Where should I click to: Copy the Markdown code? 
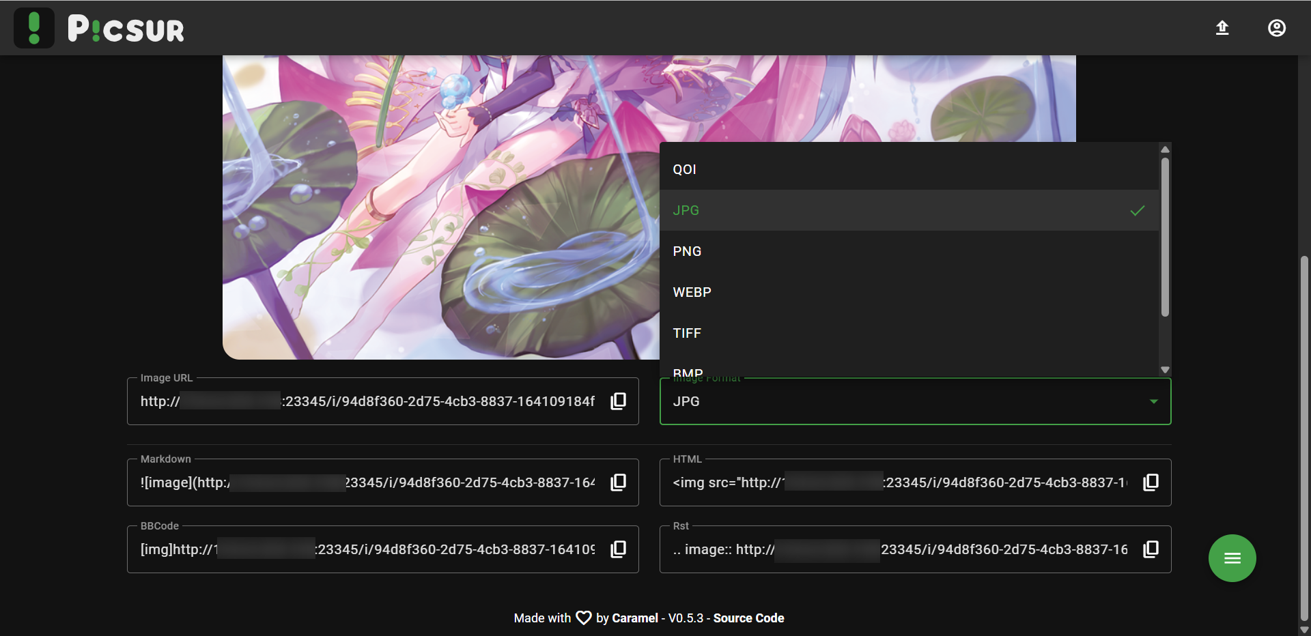618,482
